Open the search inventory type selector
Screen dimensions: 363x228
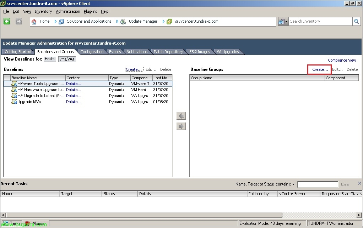[x=283, y=22]
